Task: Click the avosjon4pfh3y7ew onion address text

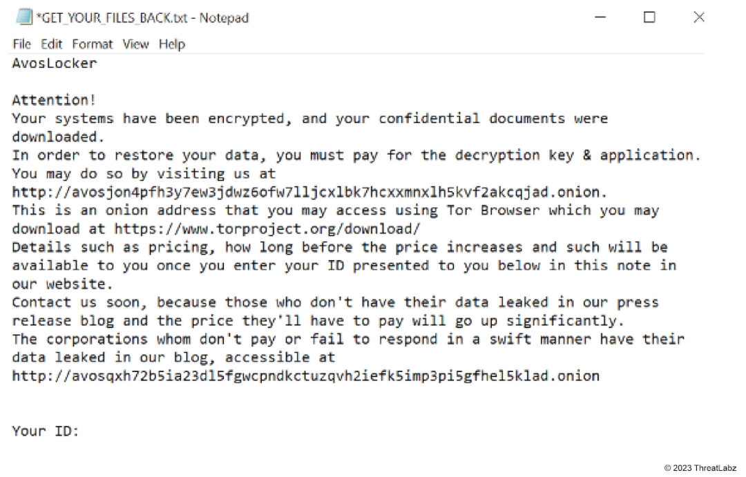Action: click(309, 192)
